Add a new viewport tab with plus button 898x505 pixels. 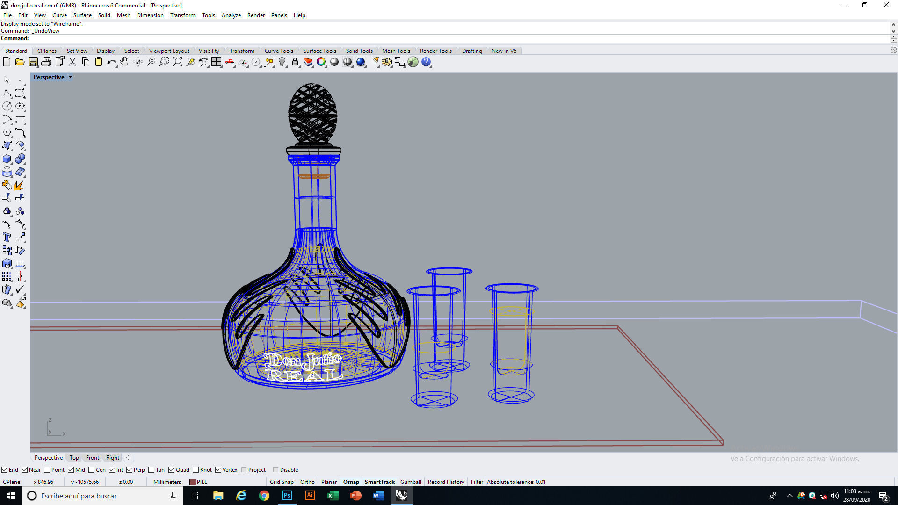128,458
